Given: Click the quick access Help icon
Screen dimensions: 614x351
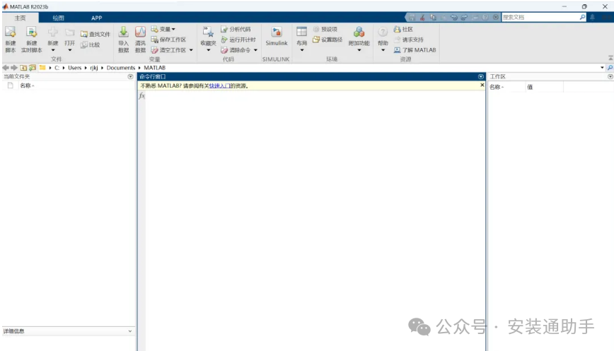Looking at the screenshot, I should point(485,17).
